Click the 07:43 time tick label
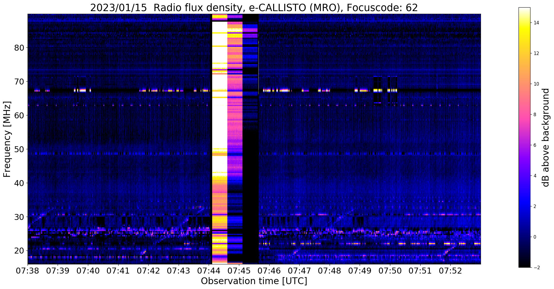 tap(178, 271)
